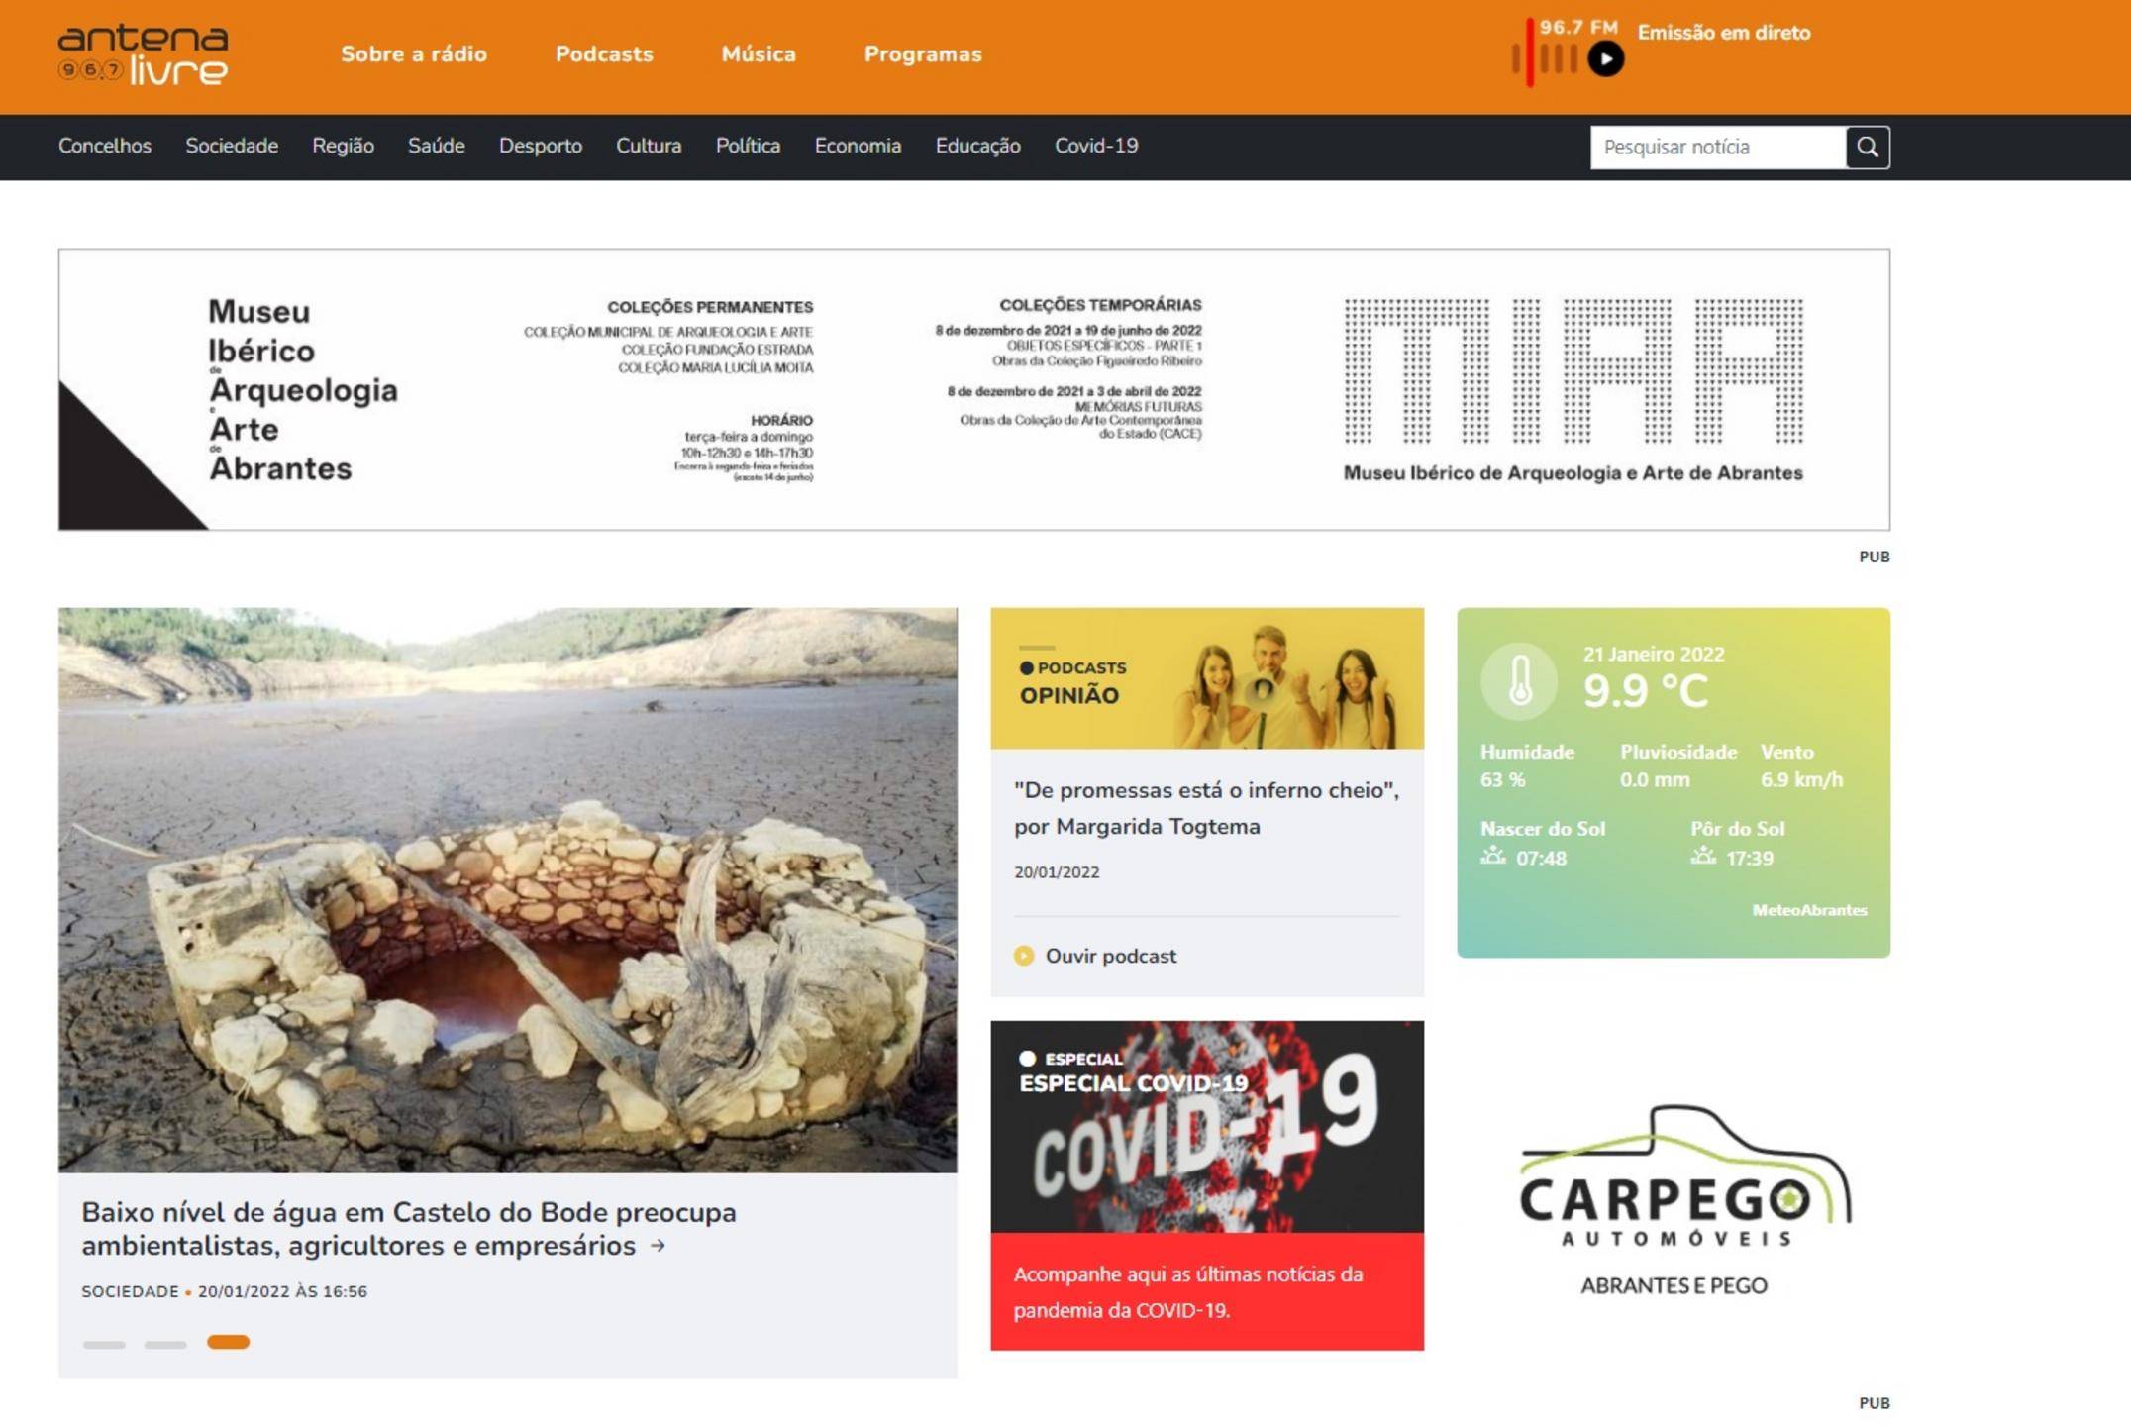Select the first carousel slide indicator
The image size is (2131, 1426).
pyautogui.click(x=104, y=1344)
